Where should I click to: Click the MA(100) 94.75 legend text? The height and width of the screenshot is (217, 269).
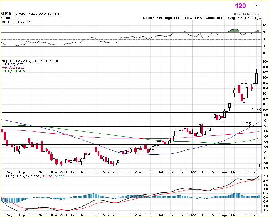[x=15, y=71]
